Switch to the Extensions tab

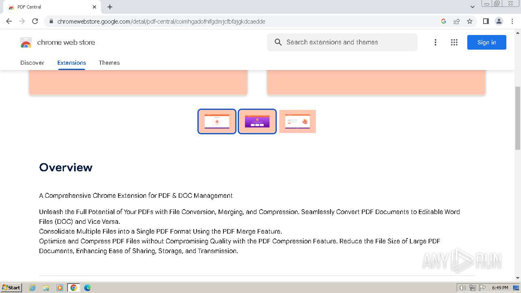tap(72, 63)
